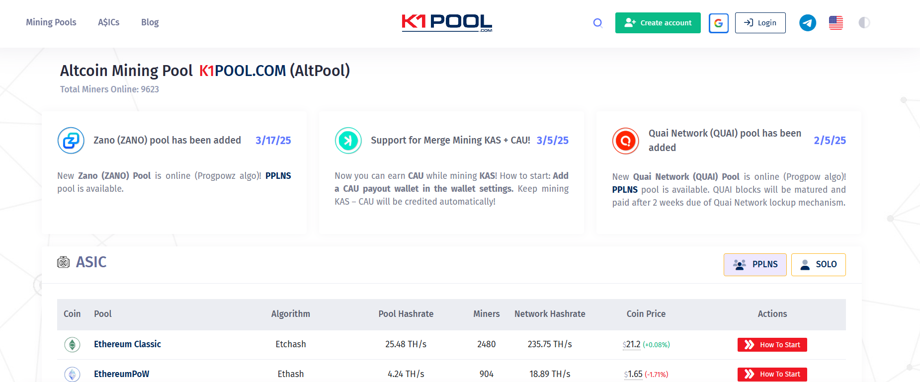920x382 pixels.
Task: Open the EthereumPoW pool link
Action: click(121, 374)
